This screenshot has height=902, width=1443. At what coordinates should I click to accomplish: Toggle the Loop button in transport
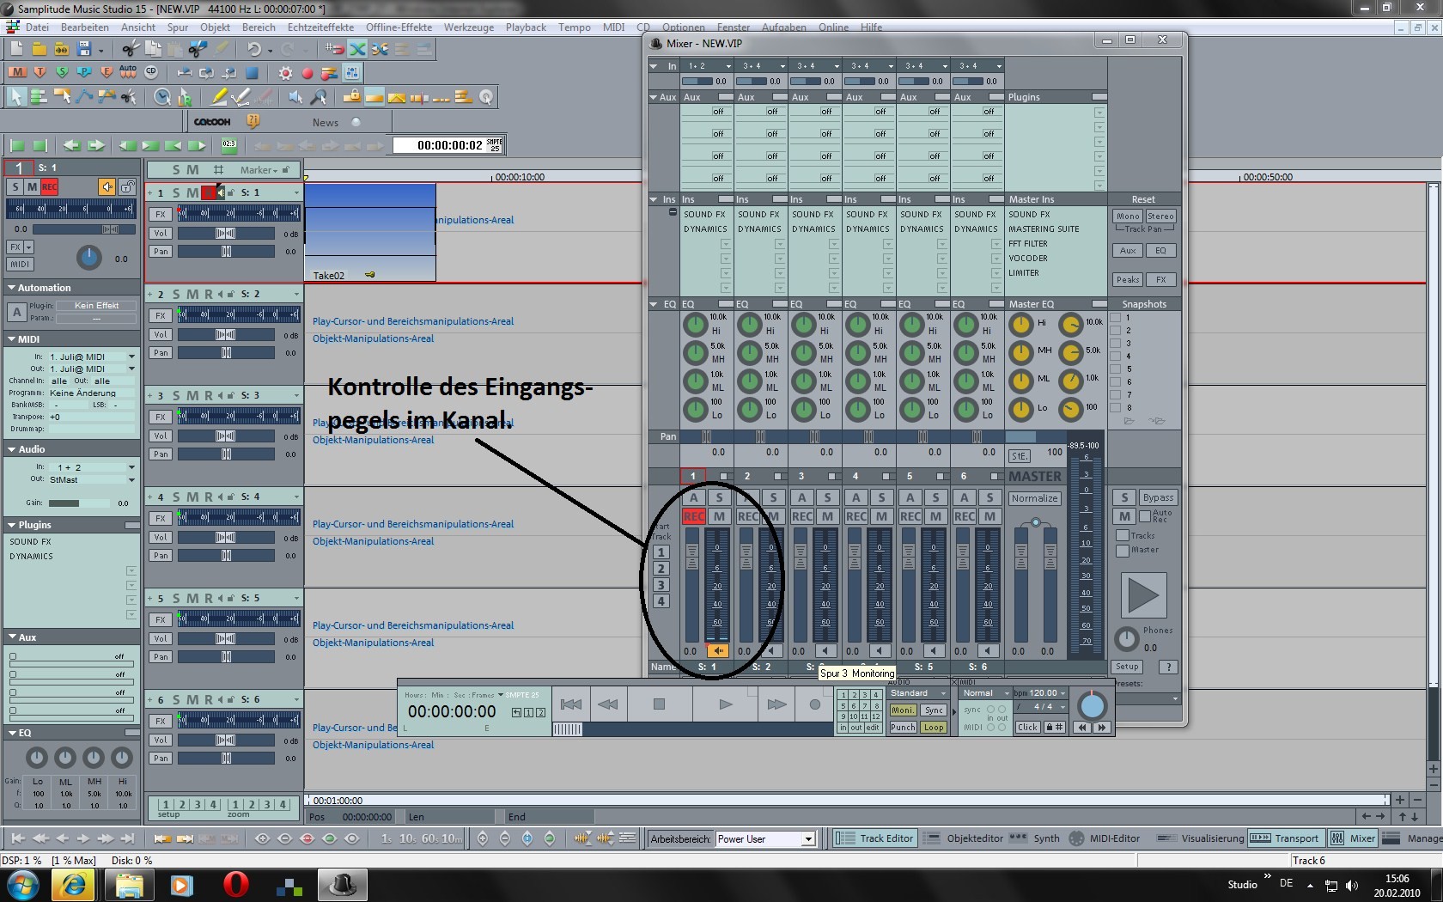point(934,727)
